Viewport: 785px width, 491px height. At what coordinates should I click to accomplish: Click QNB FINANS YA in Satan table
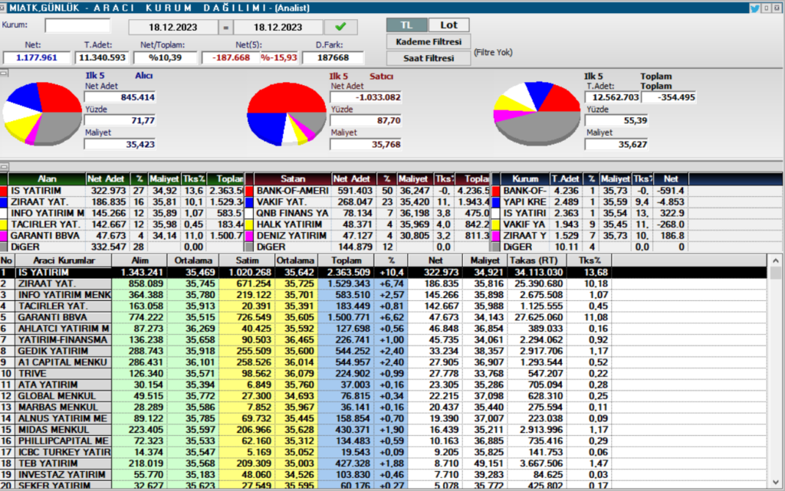(293, 214)
